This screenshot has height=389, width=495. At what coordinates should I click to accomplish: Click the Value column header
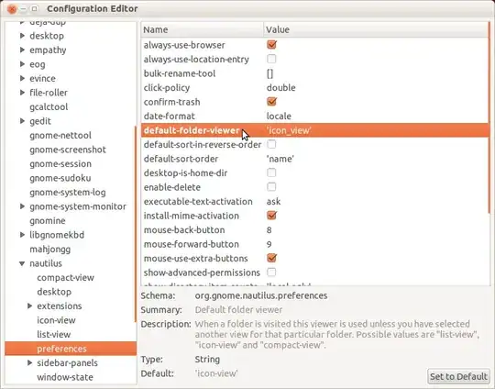[376, 29]
